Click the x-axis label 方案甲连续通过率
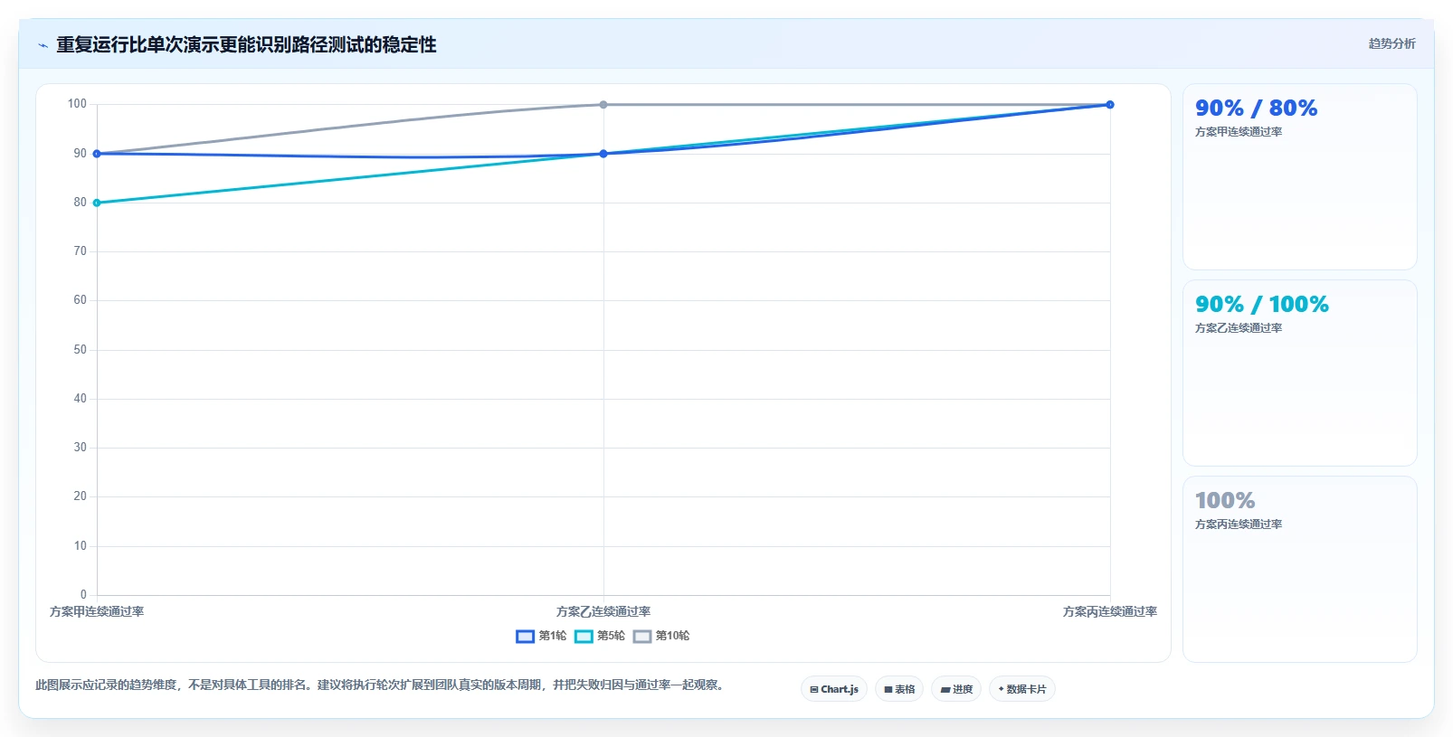 pos(97,612)
